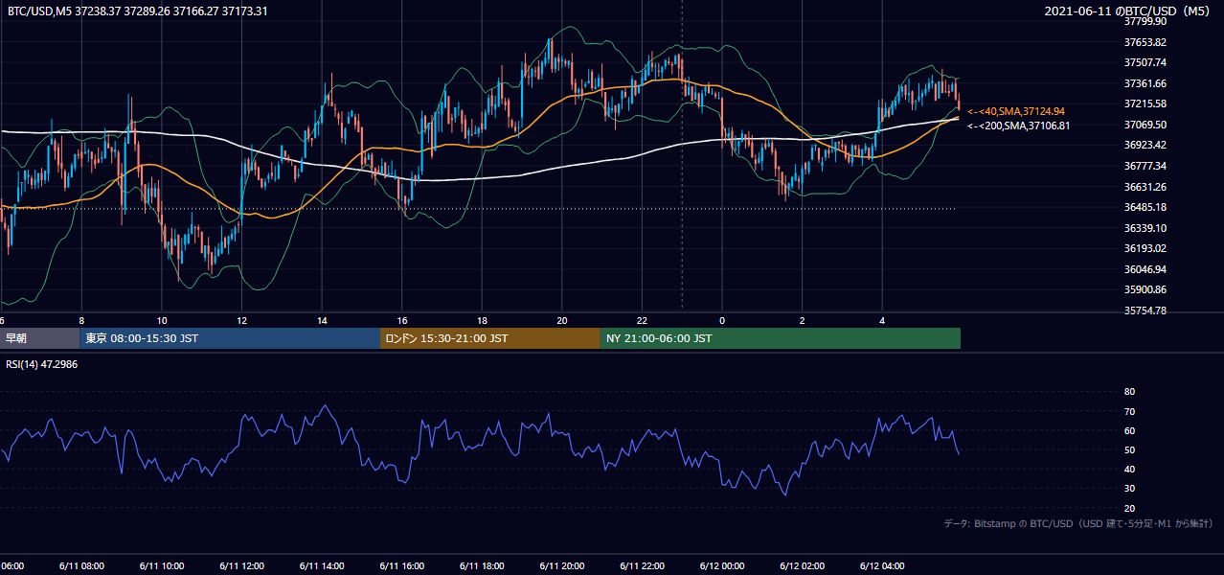Click the 6/11 22:00 bottom time label
This screenshot has height=575, width=1224.
point(642,566)
